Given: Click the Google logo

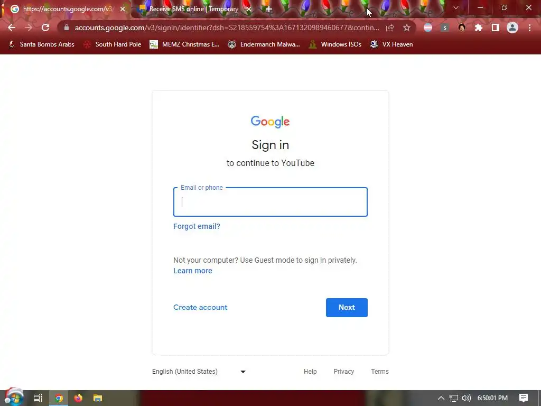Looking at the screenshot, I should [x=270, y=122].
